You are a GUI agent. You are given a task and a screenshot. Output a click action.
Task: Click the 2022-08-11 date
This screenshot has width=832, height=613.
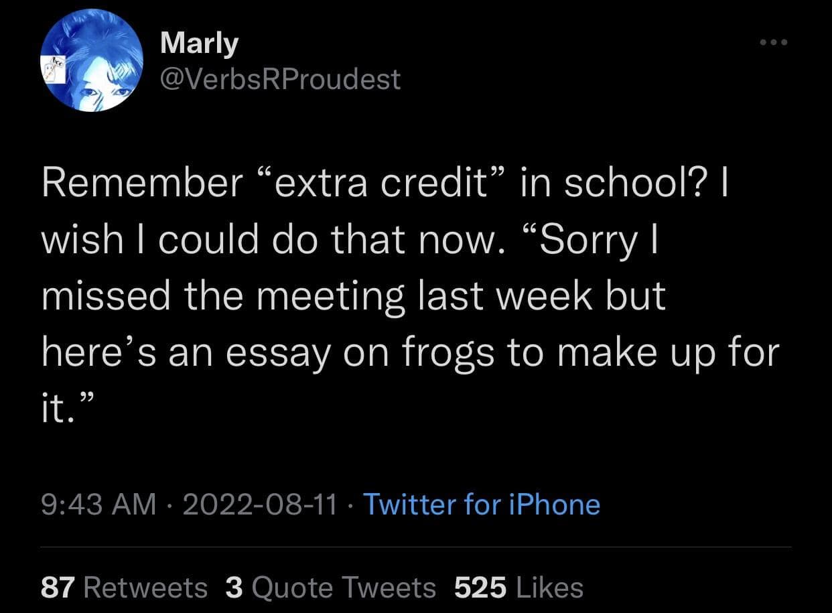tap(260, 504)
